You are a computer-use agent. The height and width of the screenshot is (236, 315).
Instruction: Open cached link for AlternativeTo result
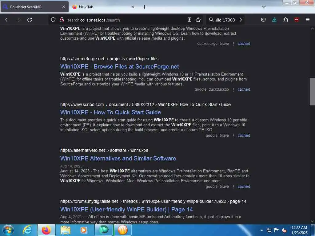(244, 187)
